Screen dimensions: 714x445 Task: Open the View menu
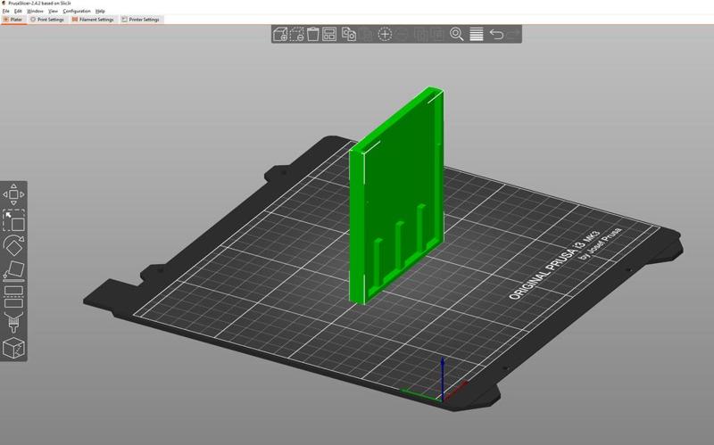pos(53,11)
